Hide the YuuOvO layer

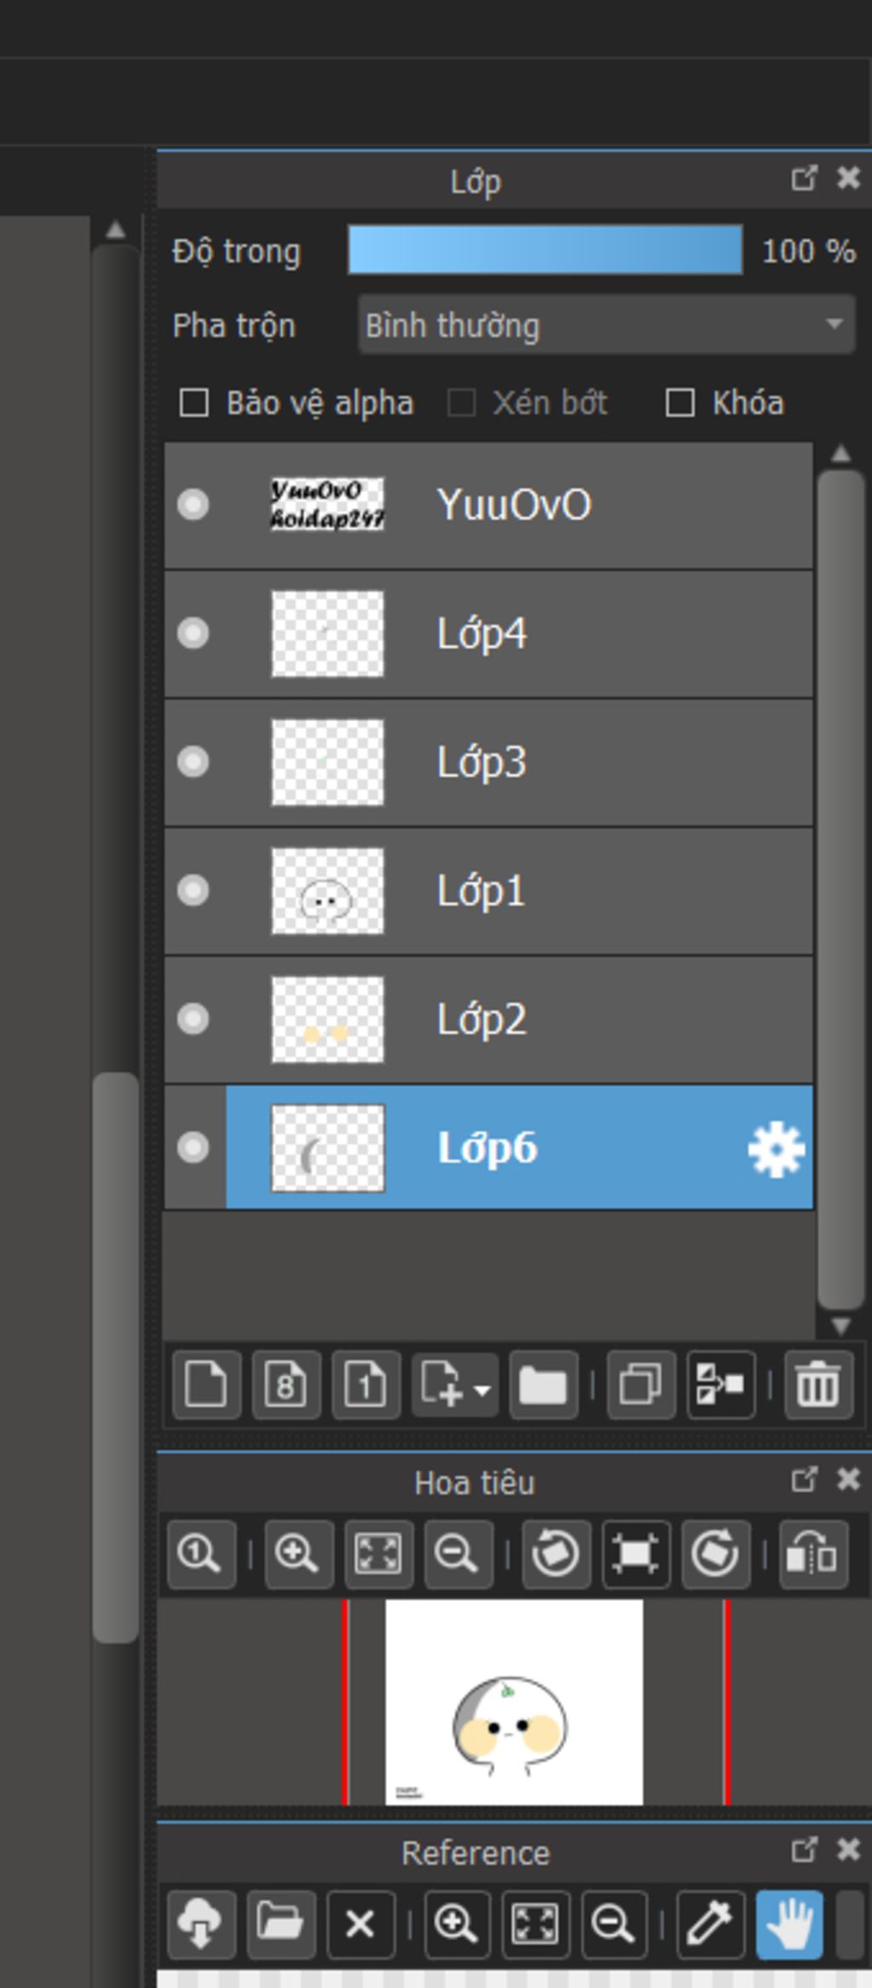tap(193, 505)
